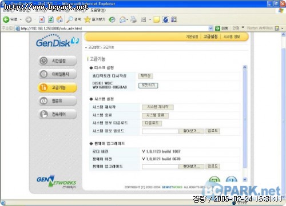Go to the Home page icon
Viewport: 286px width, 206px height.
pyautogui.click(x=59, y=19)
